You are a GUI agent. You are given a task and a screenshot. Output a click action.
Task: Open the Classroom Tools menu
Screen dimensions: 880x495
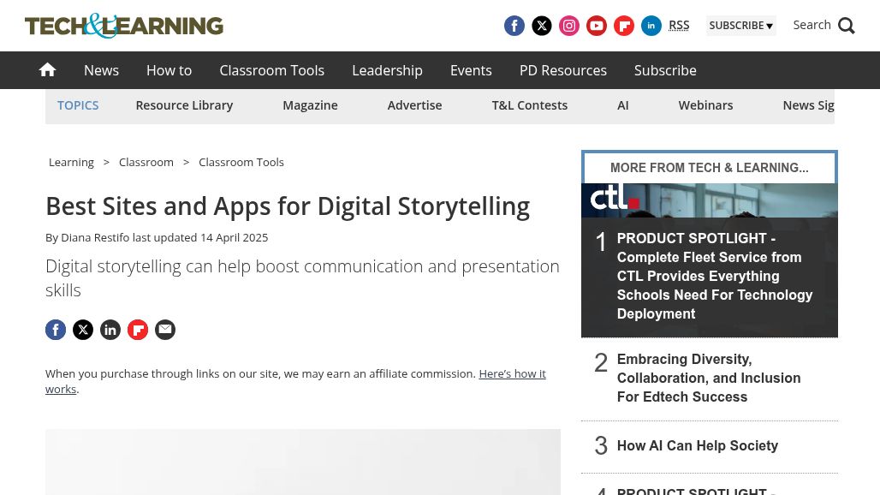pyautogui.click(x=271, y=70)
